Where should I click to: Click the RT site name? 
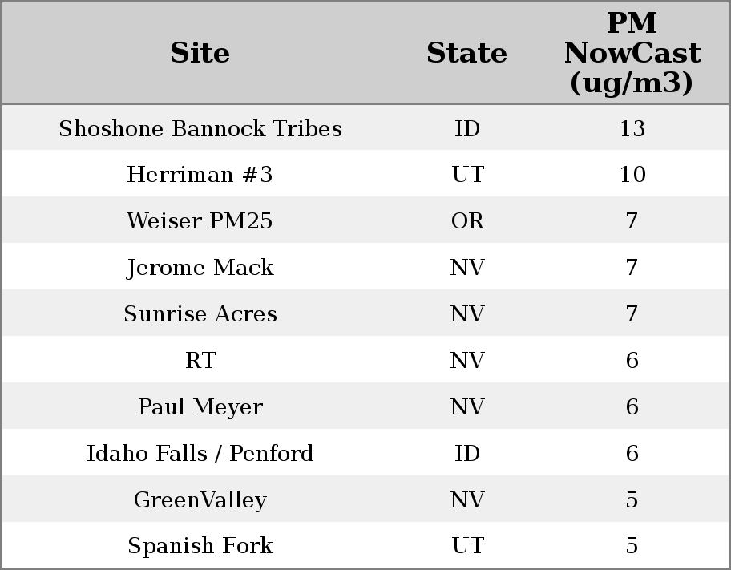[200, 361]
